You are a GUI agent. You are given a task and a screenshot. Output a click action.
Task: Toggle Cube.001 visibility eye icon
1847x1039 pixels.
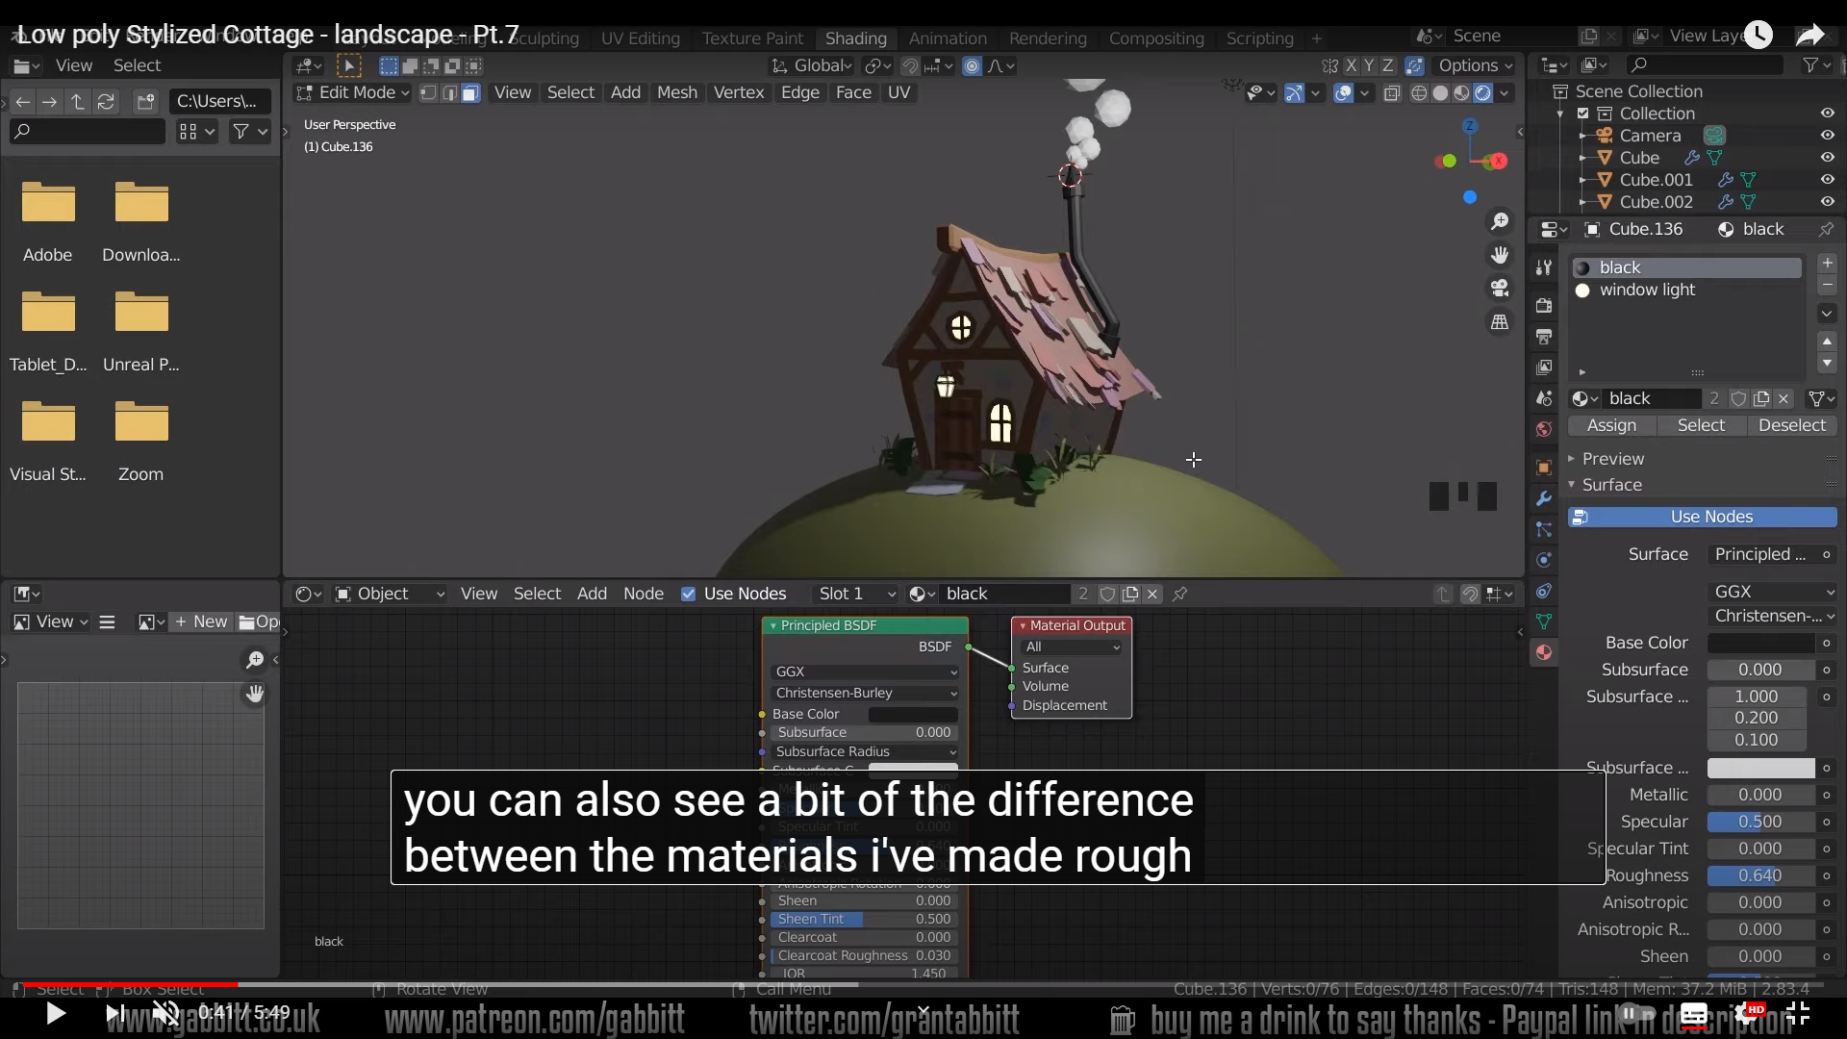[1827, 180]
